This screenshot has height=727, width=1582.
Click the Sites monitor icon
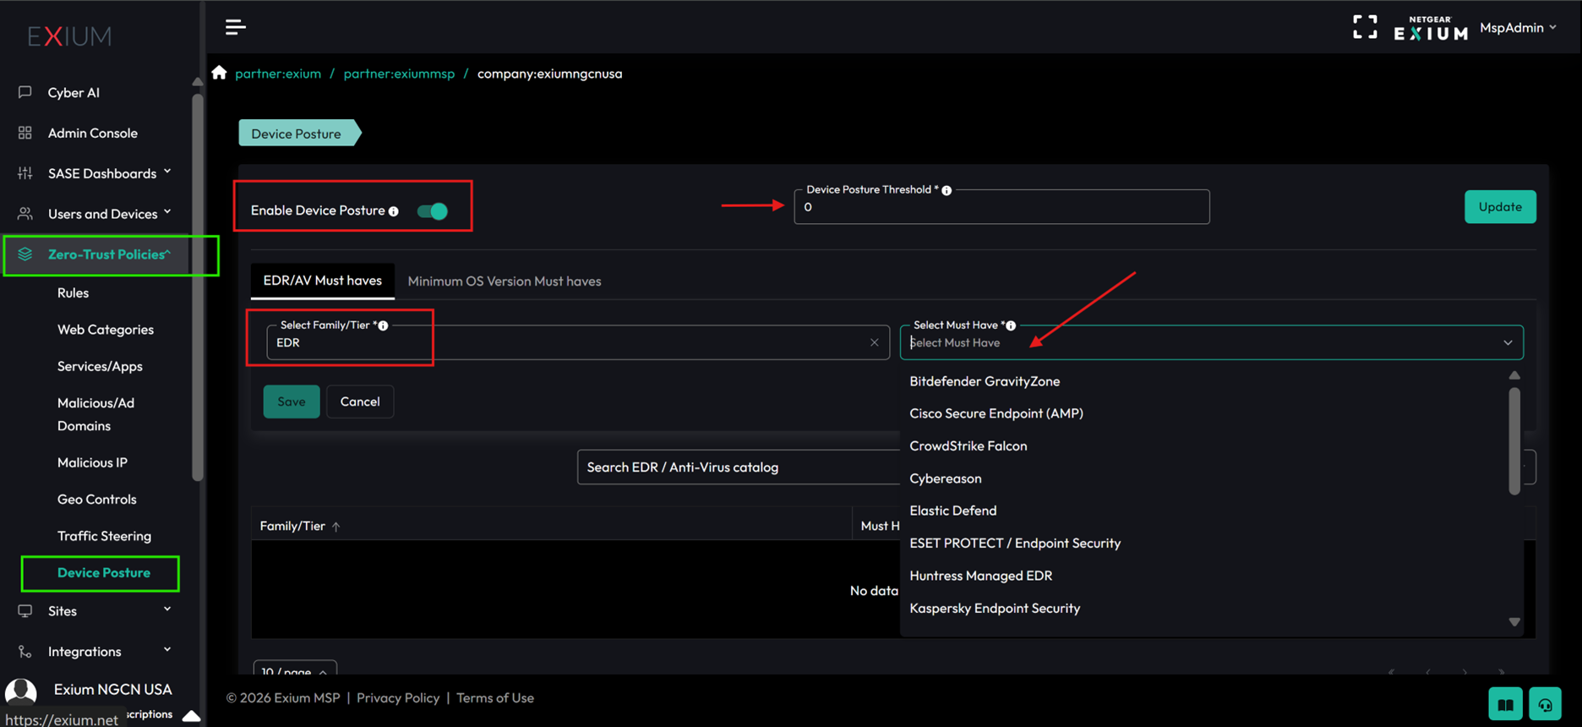(x=25, y=610)
